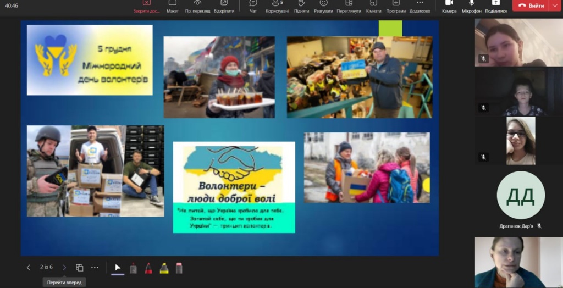The width and height of the screenshot is (563, 288).
Task: Open the Реагувати reactions menu
Action: point(324,6)
